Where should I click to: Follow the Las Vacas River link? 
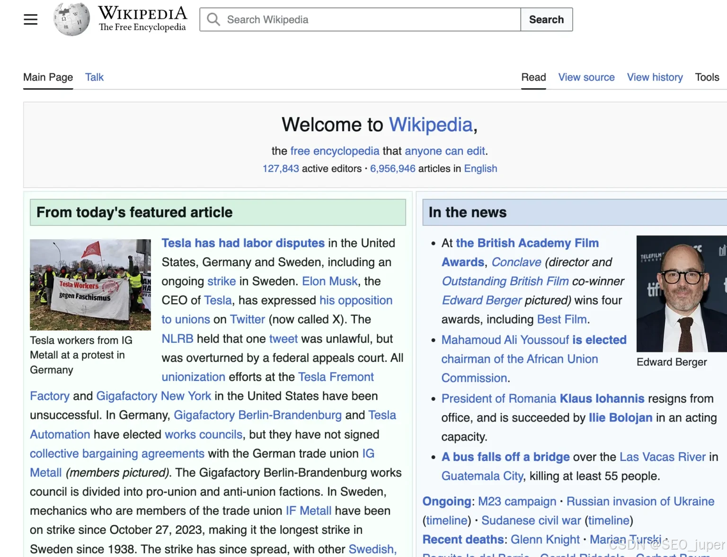click(663, 457)
